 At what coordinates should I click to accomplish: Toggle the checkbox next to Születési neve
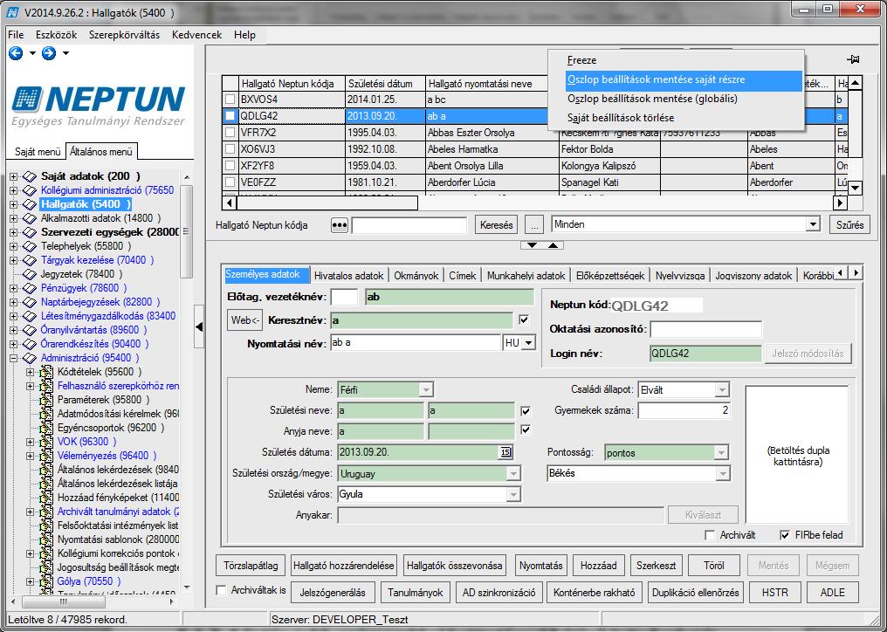click(x=526, y=411)
